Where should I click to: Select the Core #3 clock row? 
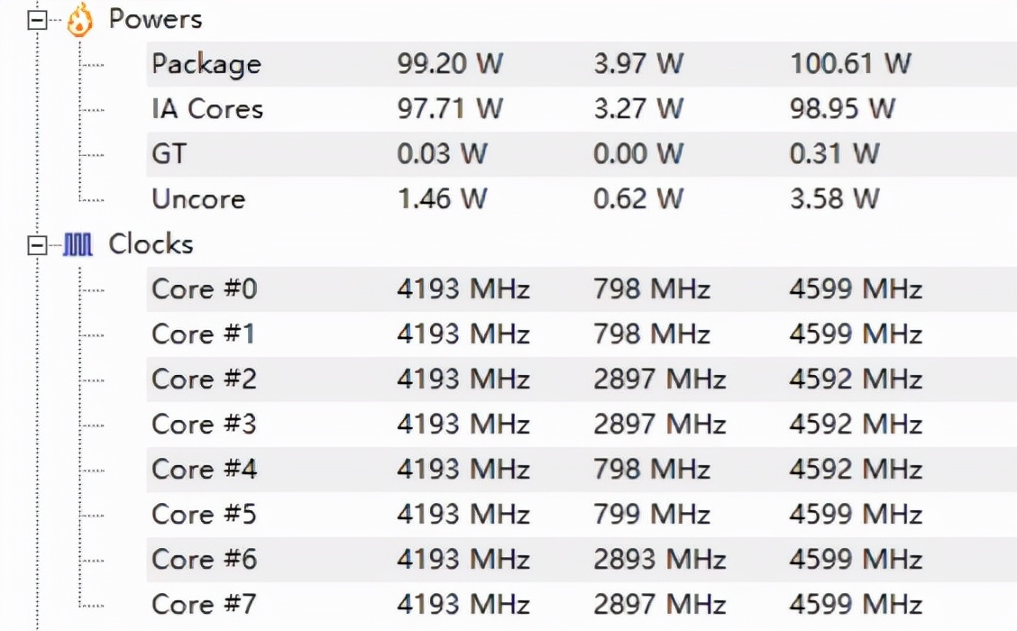pos(582,425)
